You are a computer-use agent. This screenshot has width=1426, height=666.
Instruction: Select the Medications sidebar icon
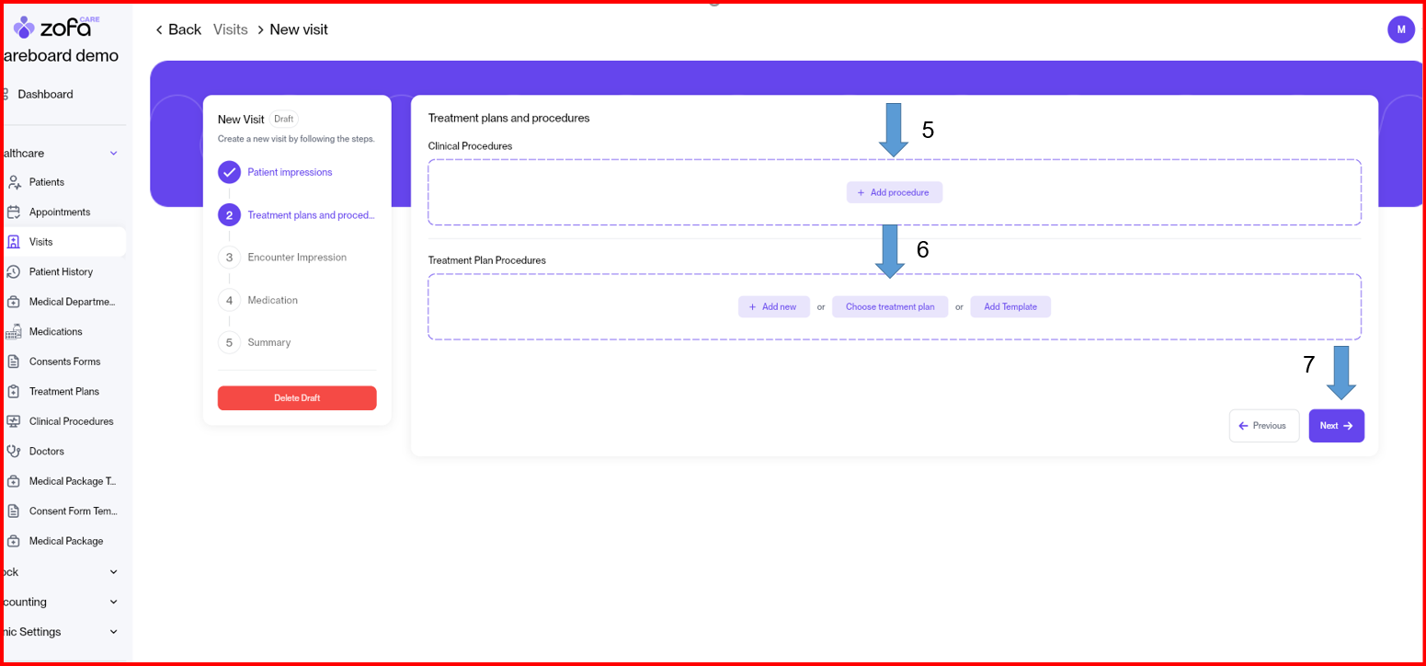point(14,332)
